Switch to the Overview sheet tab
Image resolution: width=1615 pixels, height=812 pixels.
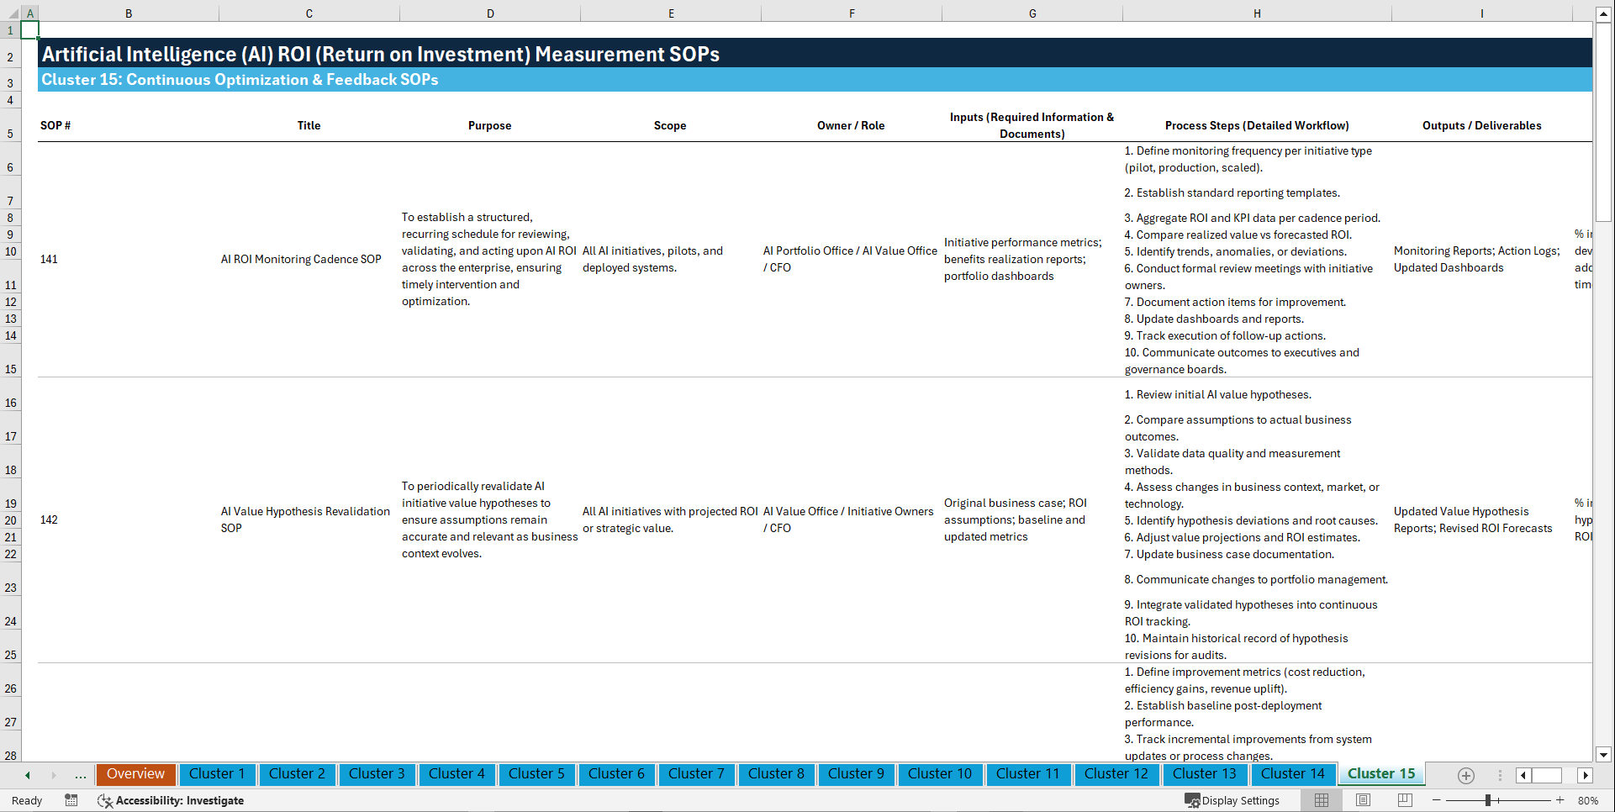pyautogui.click(x=135, y=774)
